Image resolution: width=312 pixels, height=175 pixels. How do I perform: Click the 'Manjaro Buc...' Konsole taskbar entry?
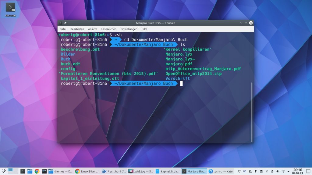pyautogui.click(x=194, y=171)
